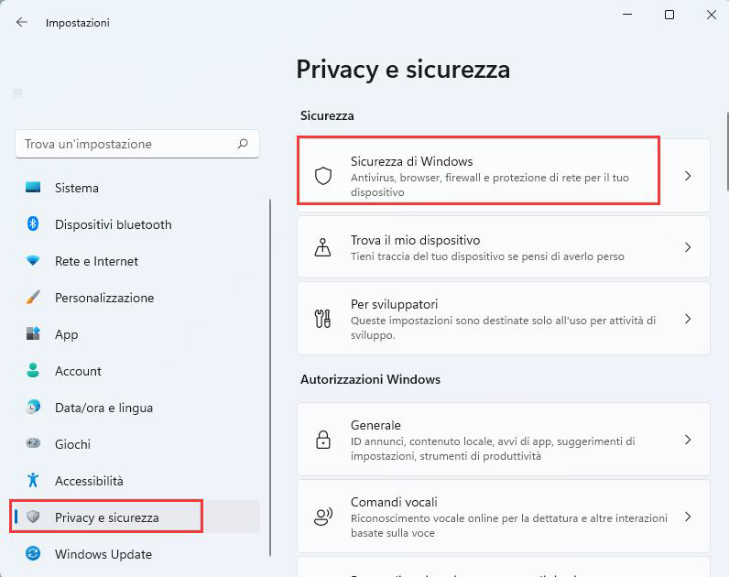The image size is (729, 577).
Task: Click the Rete e Internet wifi icon
Action: [33, 261]
